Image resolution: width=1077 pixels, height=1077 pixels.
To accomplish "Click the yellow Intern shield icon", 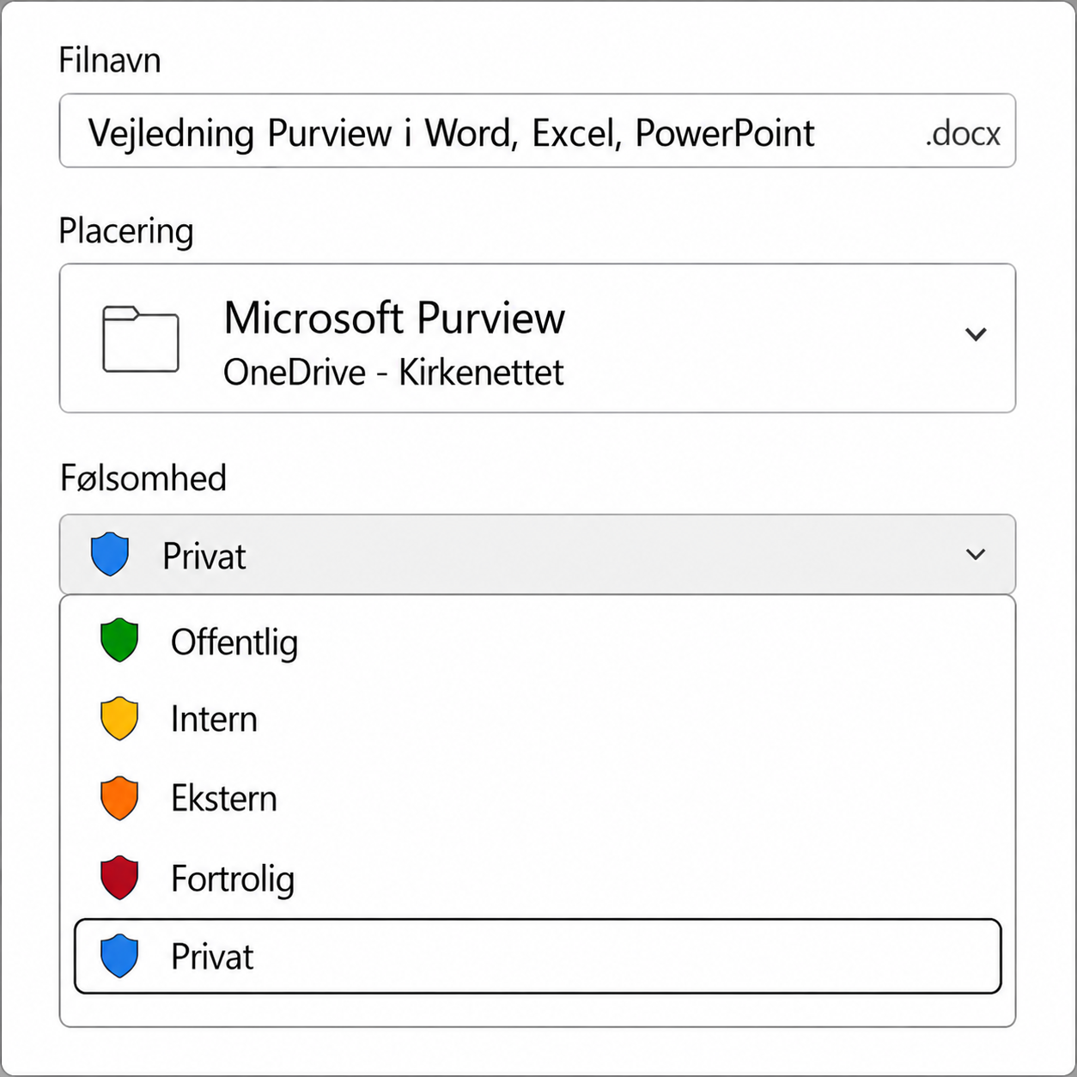I will click(x=119, y=719).
